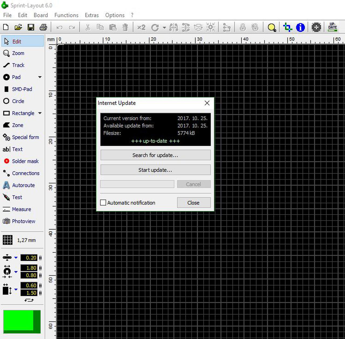This screenshot has height=339, width=345.
Task: Paste from clipboard using the toolbar icon
Action: (113, 27)
